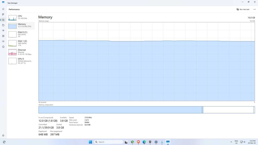Viewport: 258px width, 145px height.
Task: Open ENG US language switcher
Action: (236, 142)
